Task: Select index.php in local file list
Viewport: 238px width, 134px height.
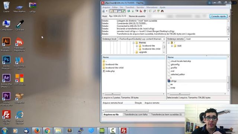Action: [110, 71]
